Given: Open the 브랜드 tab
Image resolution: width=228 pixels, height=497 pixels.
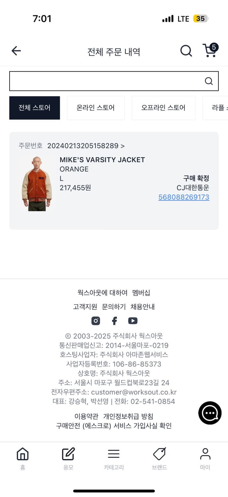Looking at the screenshot, I should coord(159,458).
